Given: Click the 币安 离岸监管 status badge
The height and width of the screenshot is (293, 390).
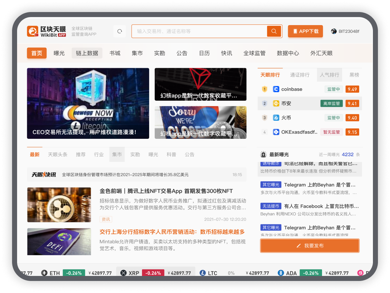Looking at the screenshot, I should click(332, 104).
